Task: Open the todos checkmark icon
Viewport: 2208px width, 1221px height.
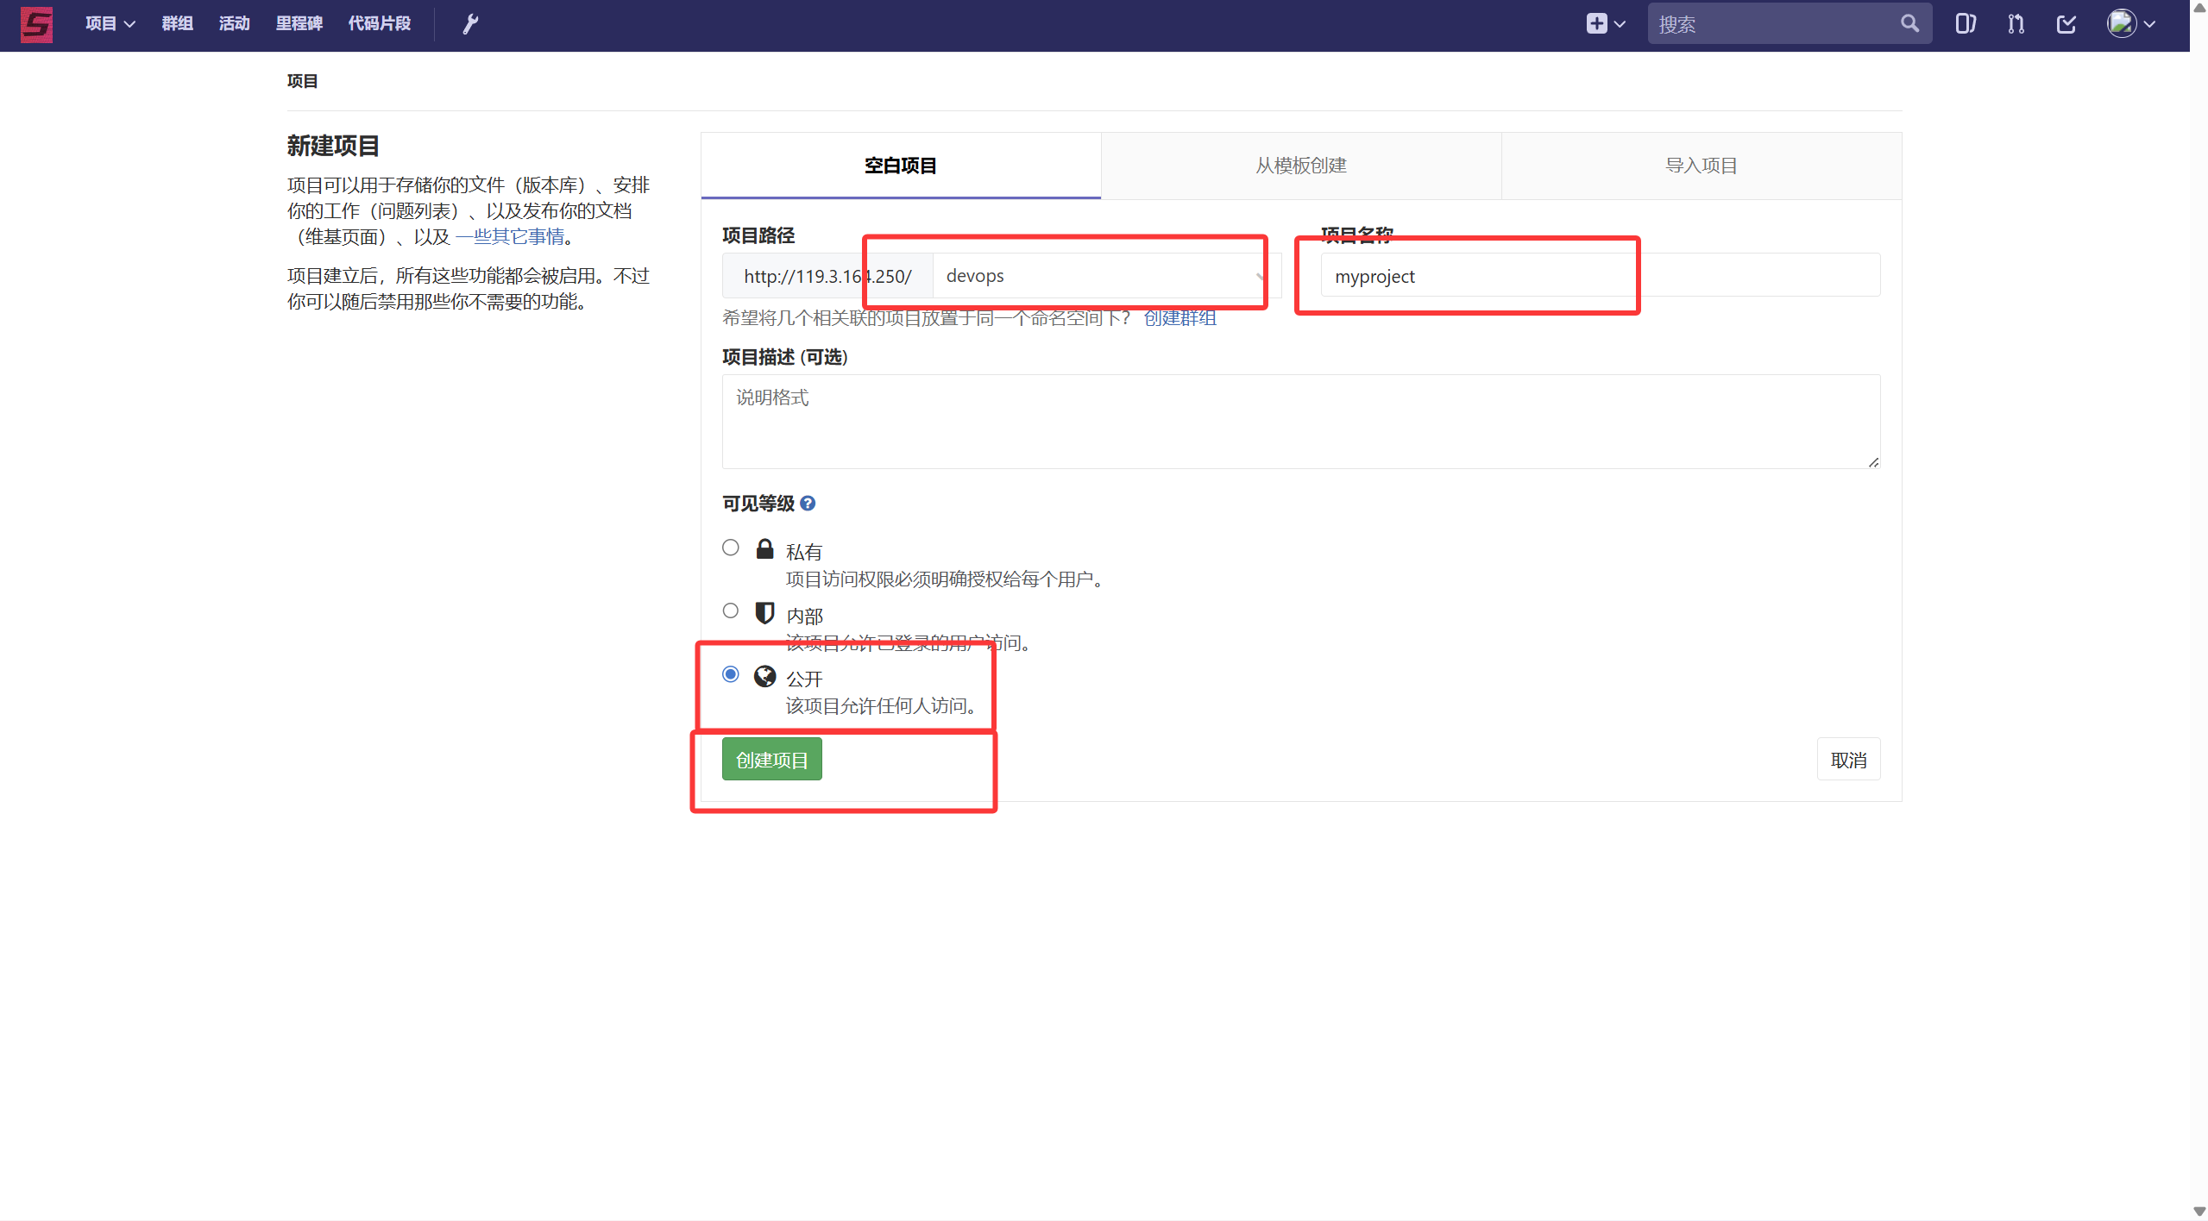Action: pos(2066,24)
